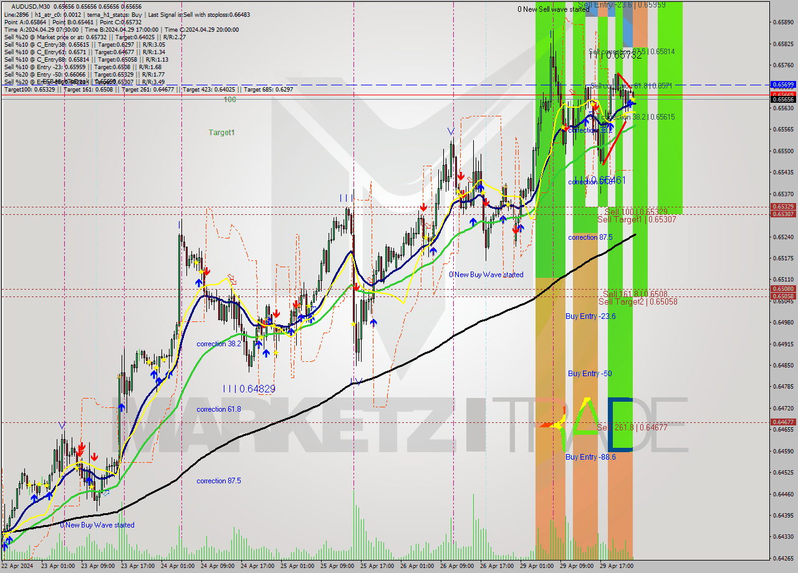
Task: Click the 0.64980 price axis label
Action: coord(783,323)
